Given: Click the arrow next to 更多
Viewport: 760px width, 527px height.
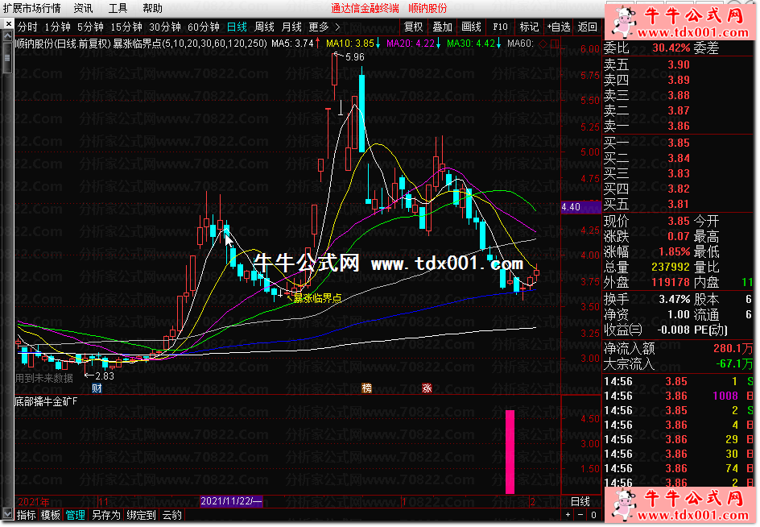Looking at the screenshot, I should [x=337, y=27].
